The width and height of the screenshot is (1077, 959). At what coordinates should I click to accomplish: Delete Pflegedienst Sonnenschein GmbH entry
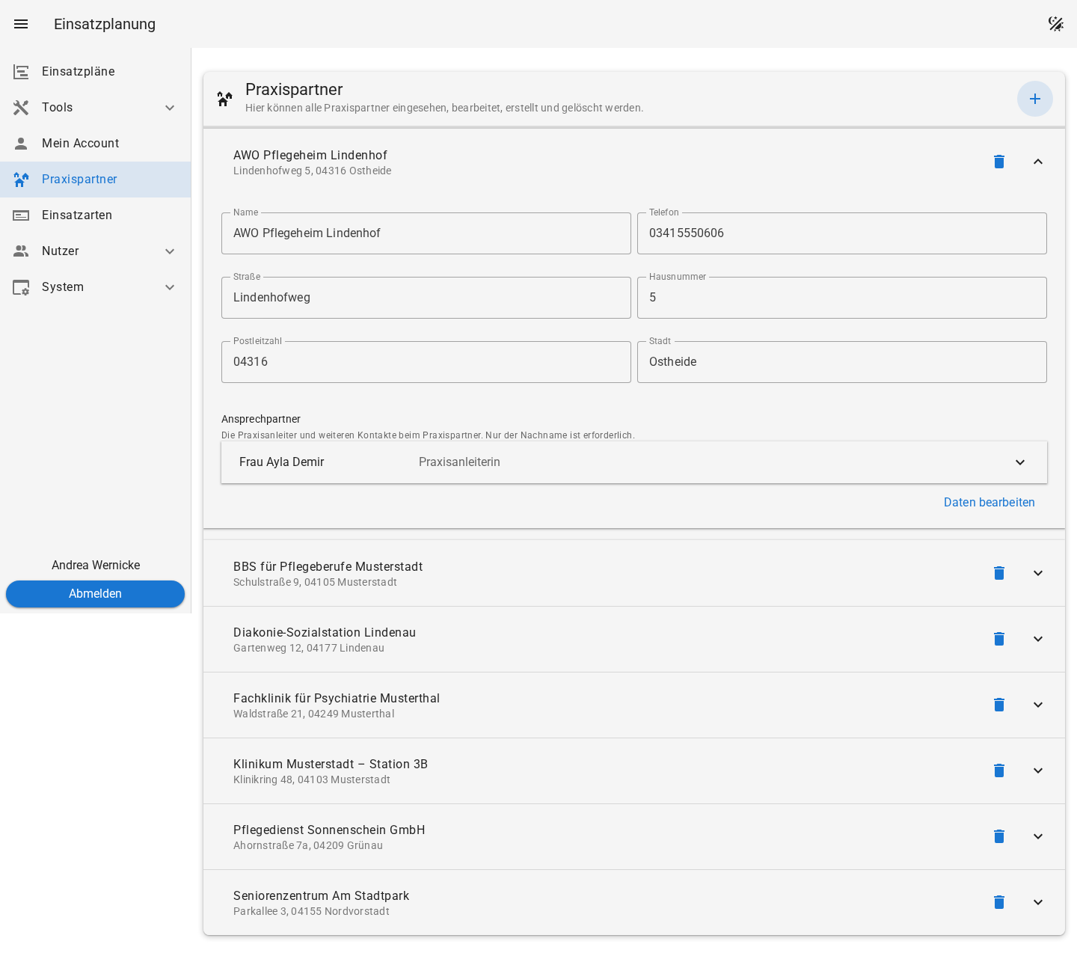pyautogui.click(x=999, y=836)
